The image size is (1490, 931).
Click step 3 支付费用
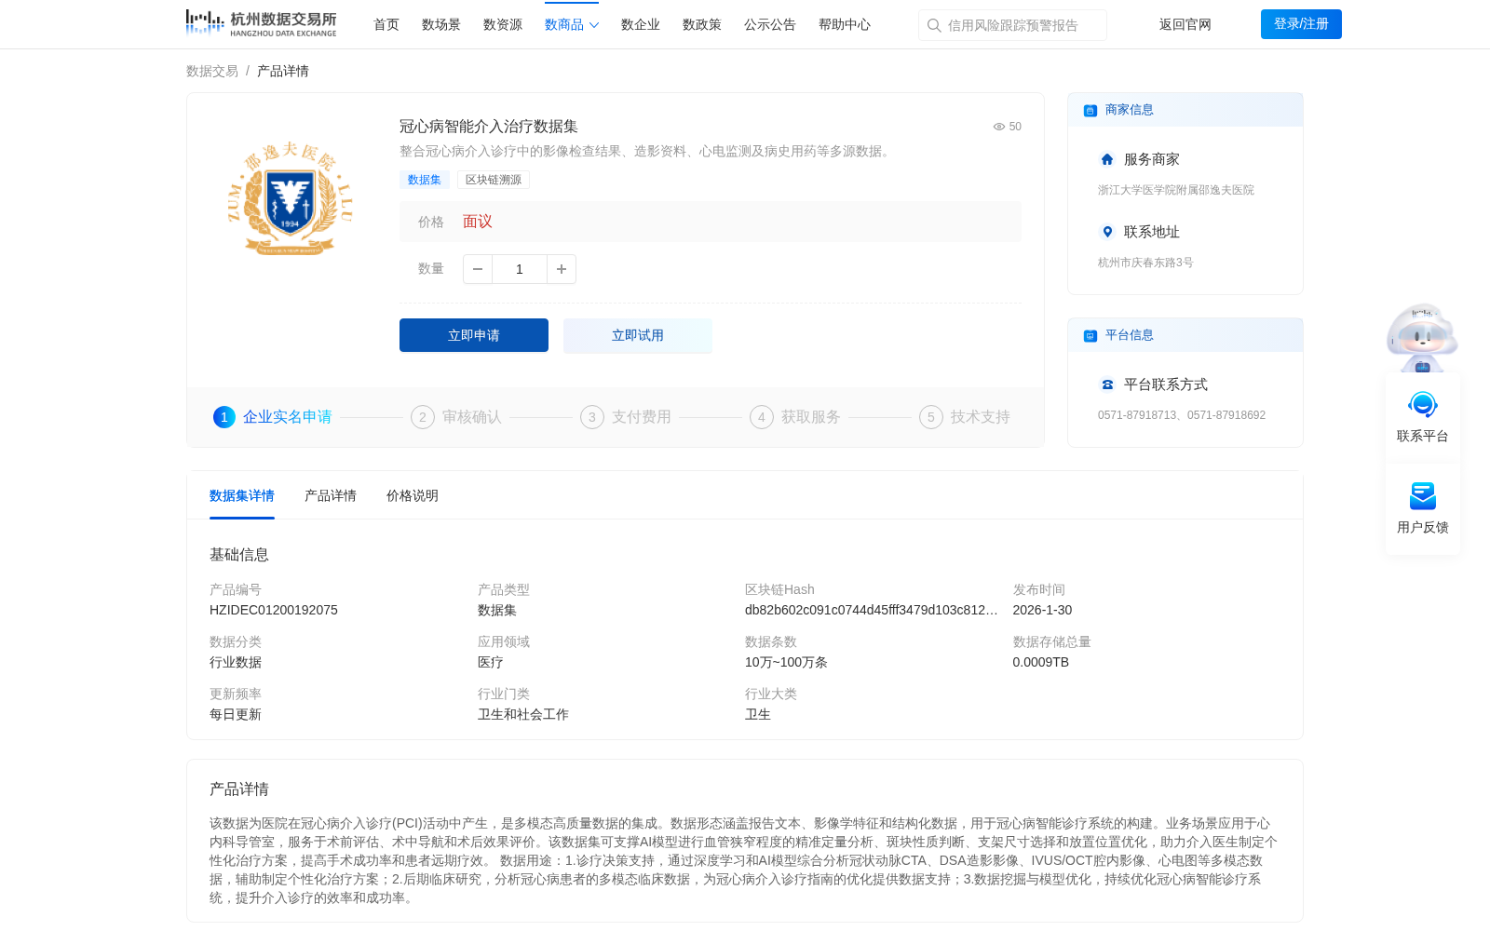(626, 417)
